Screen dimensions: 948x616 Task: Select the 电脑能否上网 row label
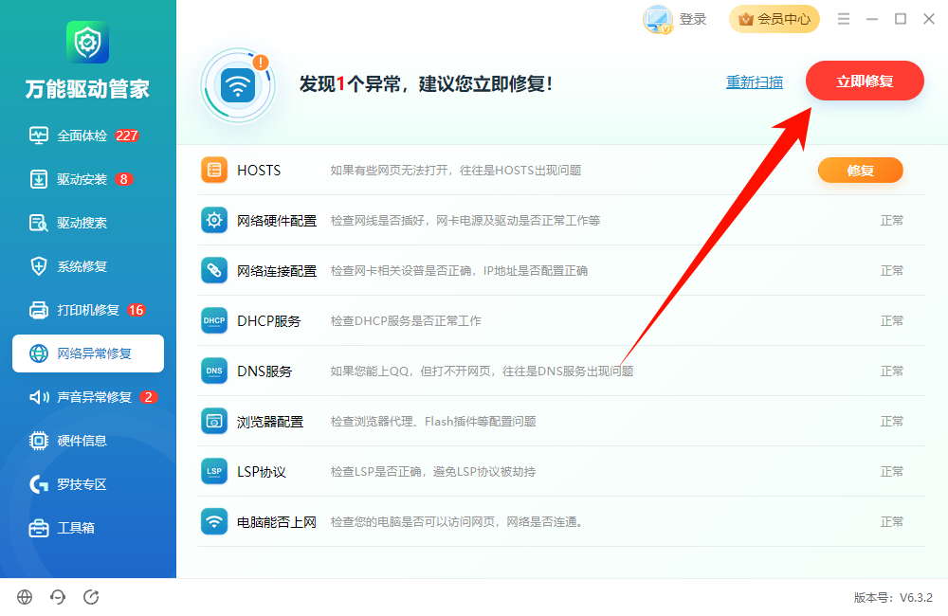277,521
